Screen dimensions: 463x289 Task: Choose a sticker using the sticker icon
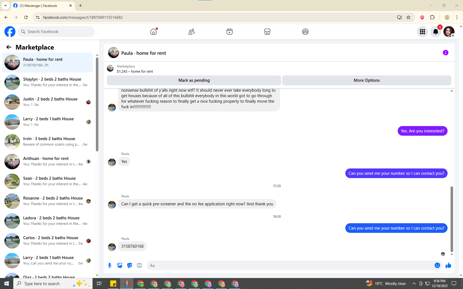click(x=130, y=265)
